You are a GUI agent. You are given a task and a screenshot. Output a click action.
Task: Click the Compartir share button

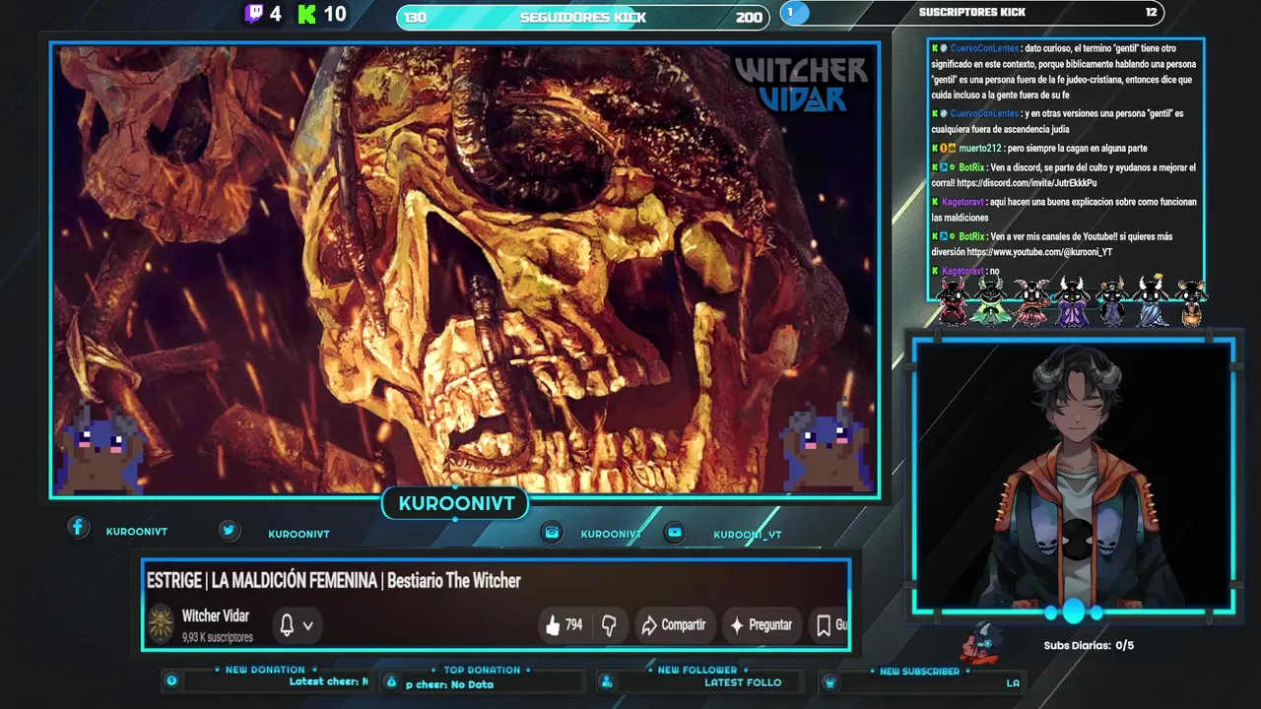(x=674, y=624)
